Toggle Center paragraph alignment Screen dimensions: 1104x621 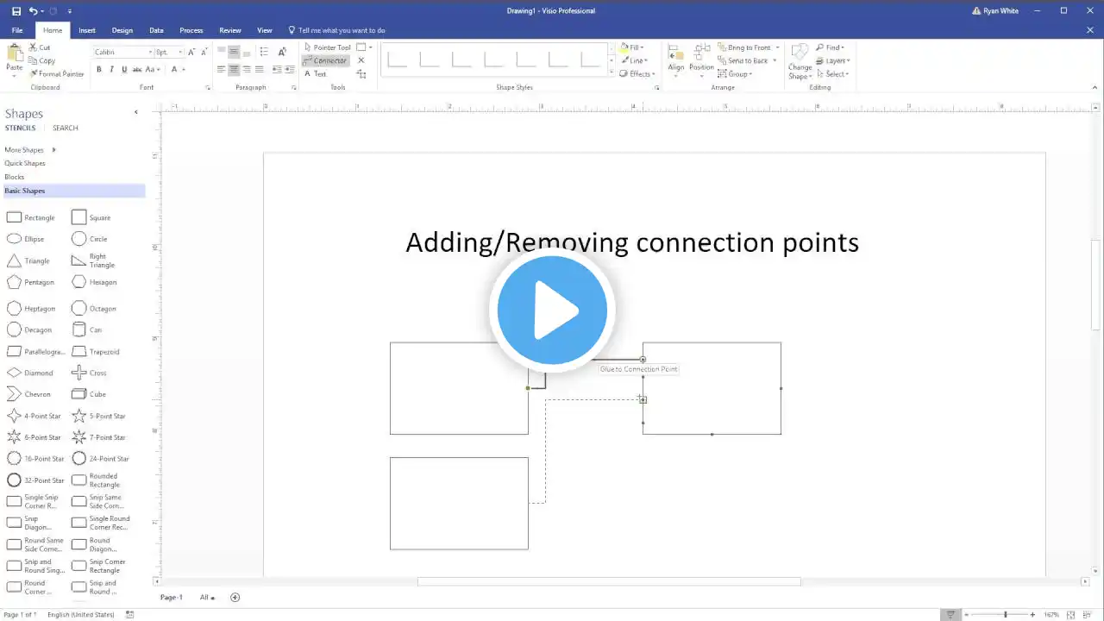click(234, 69)
